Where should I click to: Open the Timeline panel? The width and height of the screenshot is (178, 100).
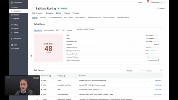tap(161, 9)
